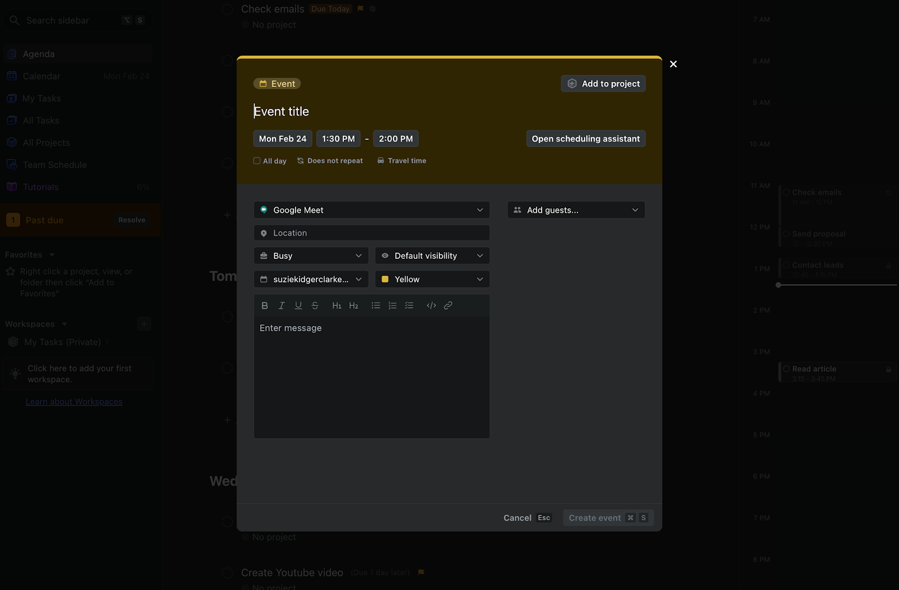
Task: Open the Busy status dropdown
Action: coord(311,256)
